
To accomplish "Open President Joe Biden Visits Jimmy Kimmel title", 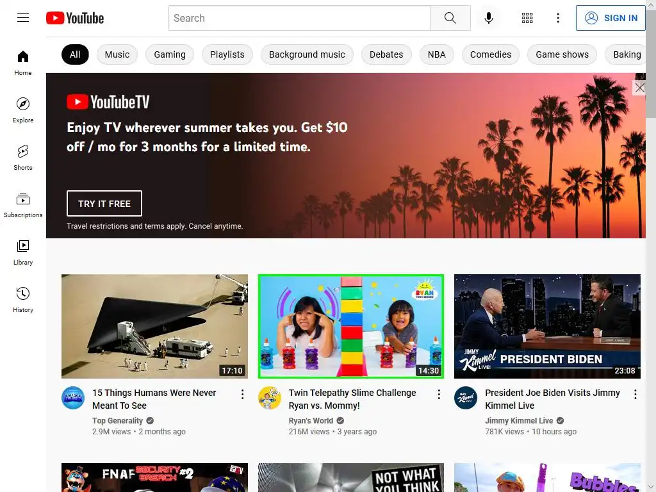I will [x=552, y=399].
